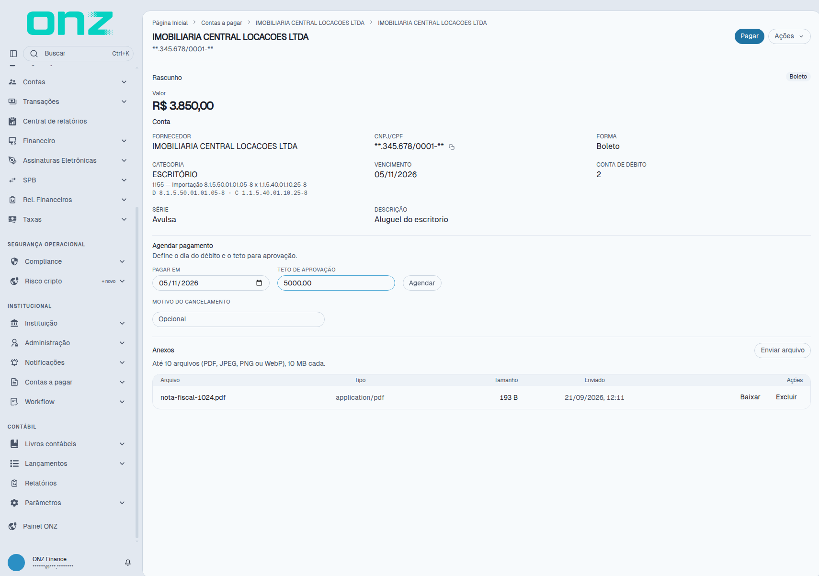Click the Buscar search field
The height and width of the screenshot is (576, 819).
click(78, 54)
